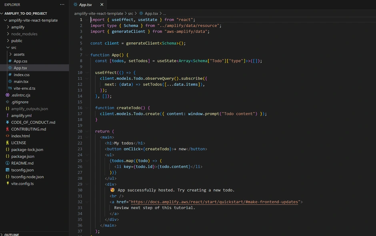376x236 pixels.
Task: Click '"aws-amplify/data"' import string
Action: coord(186,31)
